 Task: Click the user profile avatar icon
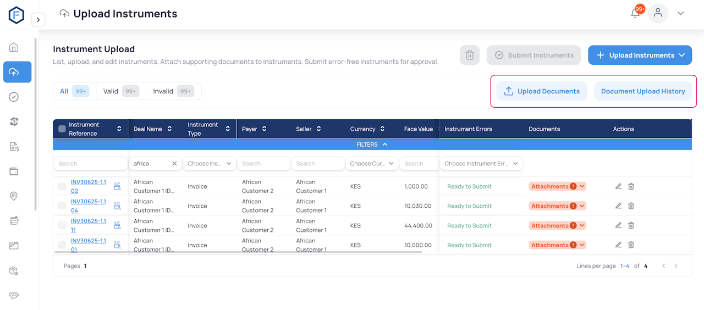point(658,13)
